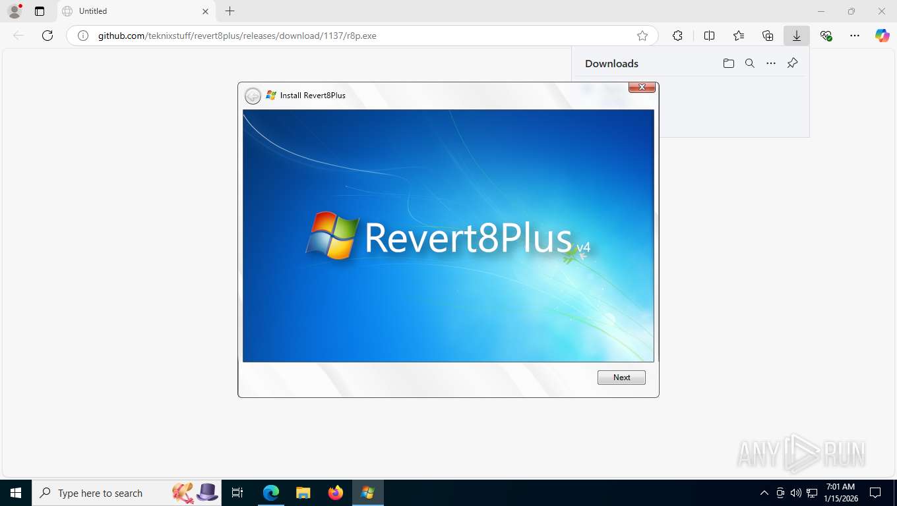Open the notification center icon
The height and width of the screenshot is (506, 897).
(x=875, y=493)
